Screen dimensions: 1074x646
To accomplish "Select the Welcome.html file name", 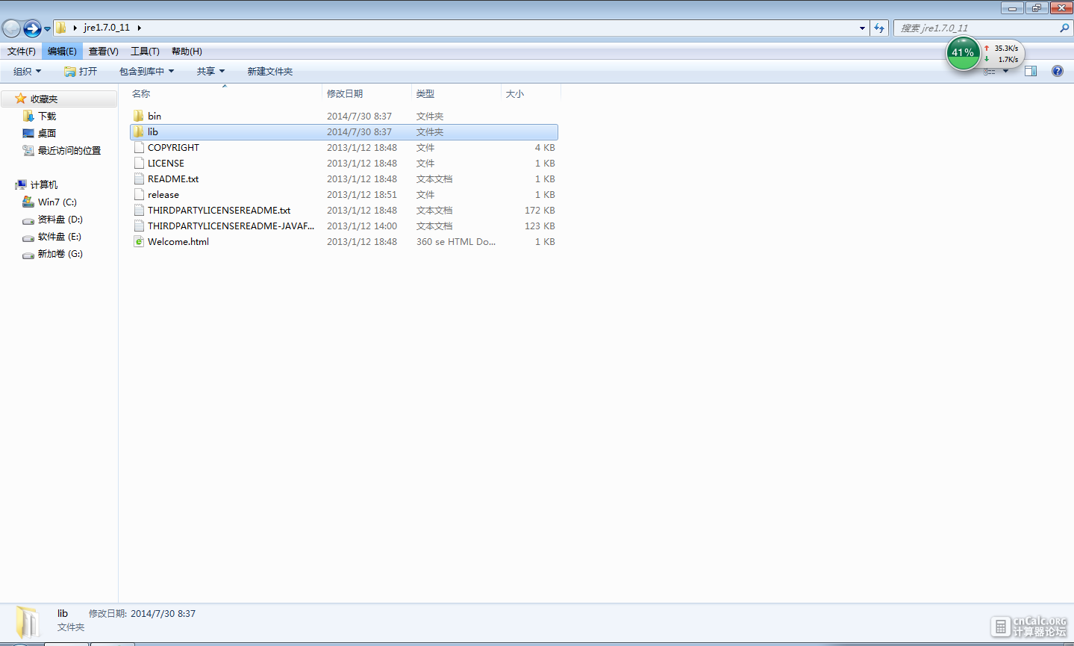I will 178,242.
